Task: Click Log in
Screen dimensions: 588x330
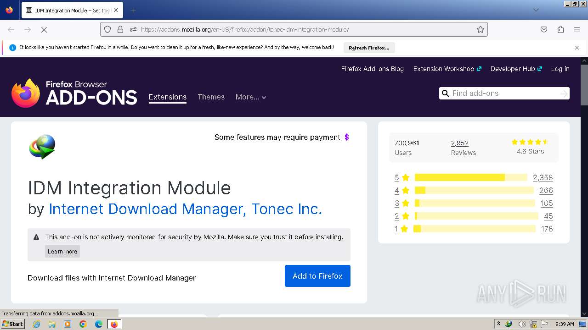Action: (x=560, y=69)
